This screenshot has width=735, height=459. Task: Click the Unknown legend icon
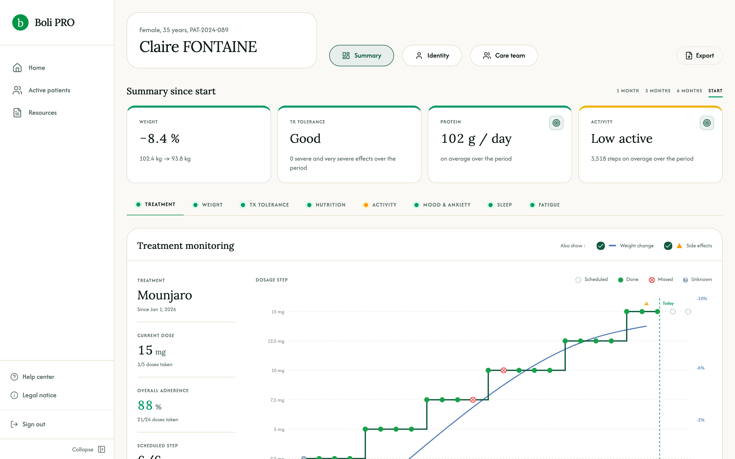click(685, 280)
